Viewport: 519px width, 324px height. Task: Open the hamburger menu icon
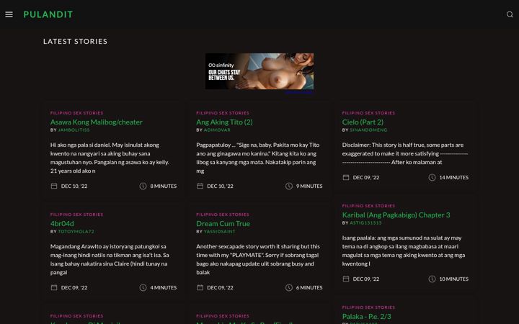(x=9, y=14)
